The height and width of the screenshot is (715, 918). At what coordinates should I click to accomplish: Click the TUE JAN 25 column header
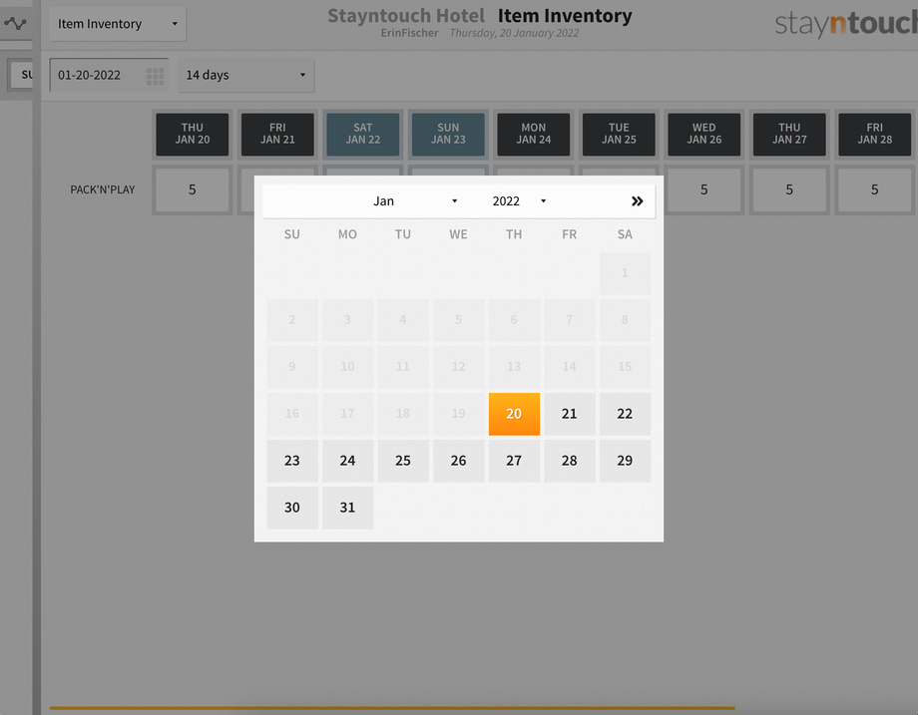[619, 134]
